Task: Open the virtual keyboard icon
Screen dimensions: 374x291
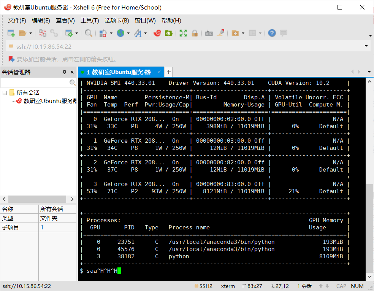Action: [209, 33]
